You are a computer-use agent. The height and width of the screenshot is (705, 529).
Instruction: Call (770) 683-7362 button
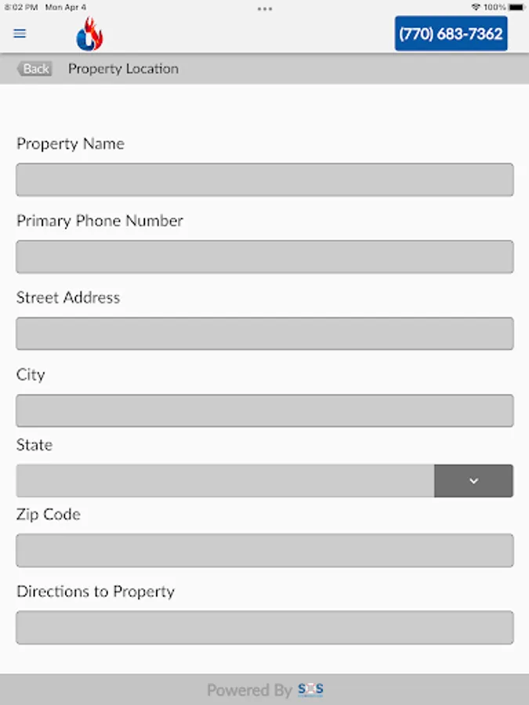451,34
